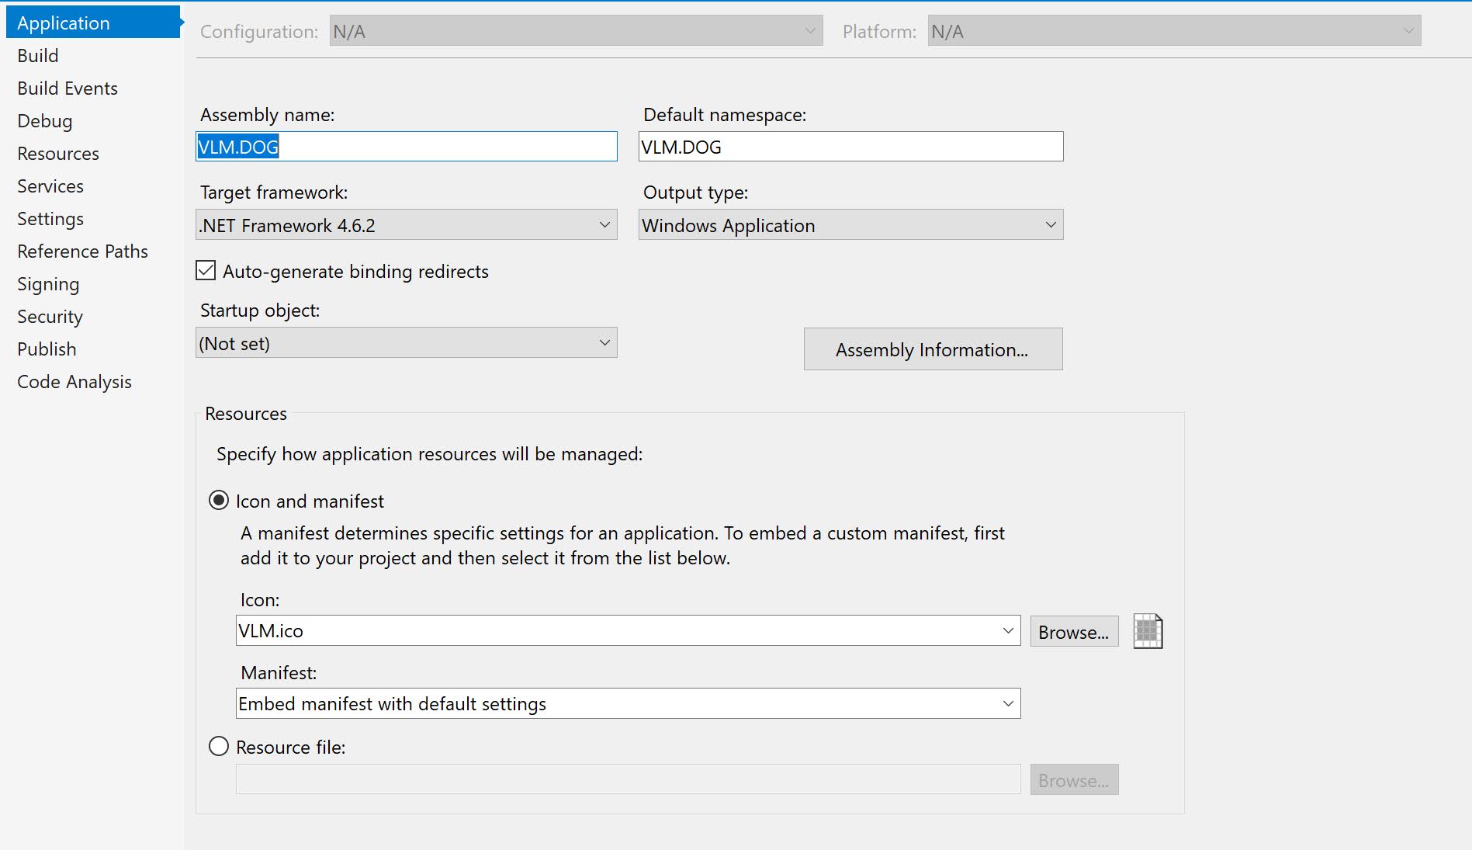Select the Resource file radio option
Viewport: 1472px width, 850px height.
point(219,747)
